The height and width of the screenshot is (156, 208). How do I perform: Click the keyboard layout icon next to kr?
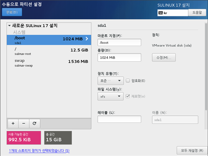(161, 13)
